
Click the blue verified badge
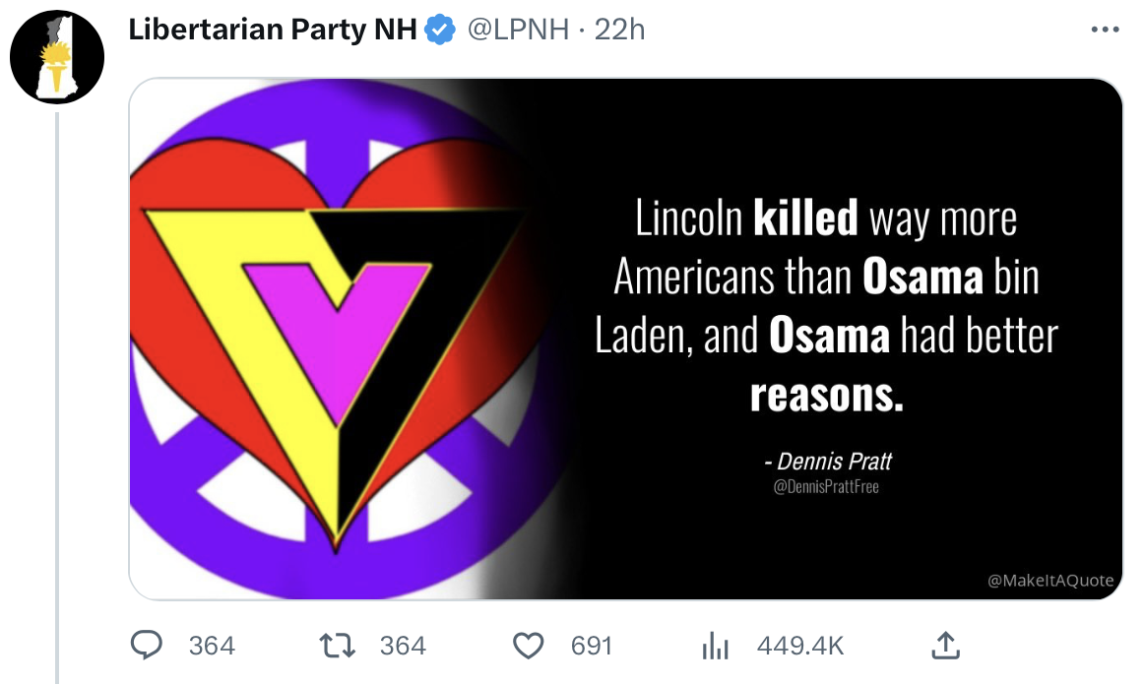439,31
